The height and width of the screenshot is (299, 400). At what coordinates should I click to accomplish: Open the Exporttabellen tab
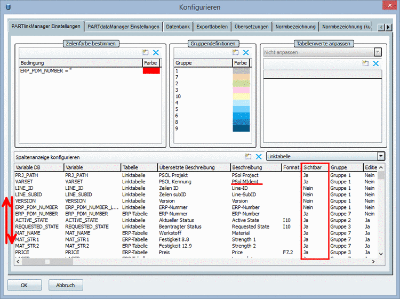pyautogui.click(x=212, y=27)
